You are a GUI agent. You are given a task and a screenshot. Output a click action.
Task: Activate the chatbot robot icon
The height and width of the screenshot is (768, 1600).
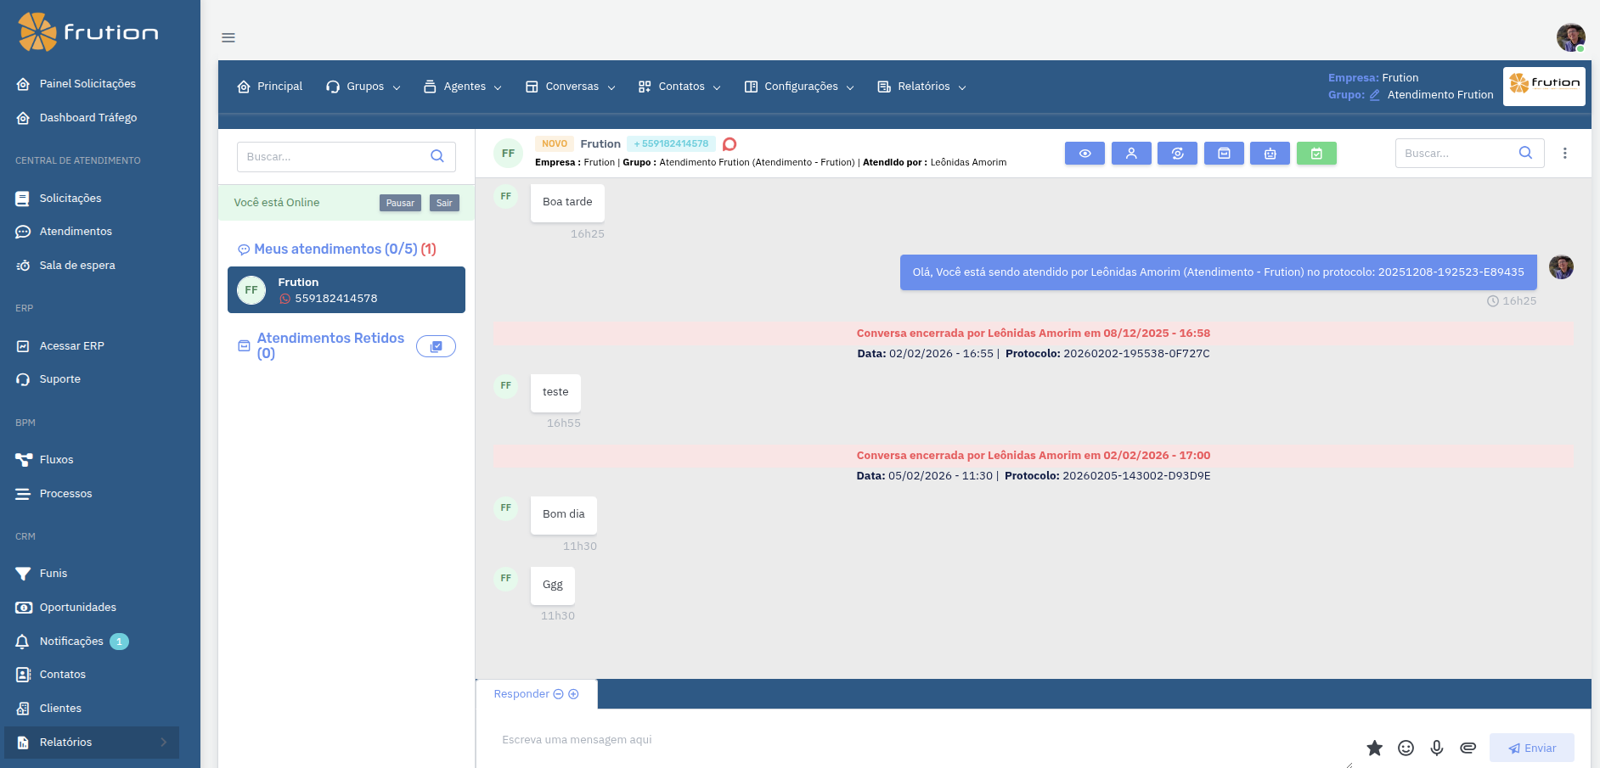[1270, 153]
